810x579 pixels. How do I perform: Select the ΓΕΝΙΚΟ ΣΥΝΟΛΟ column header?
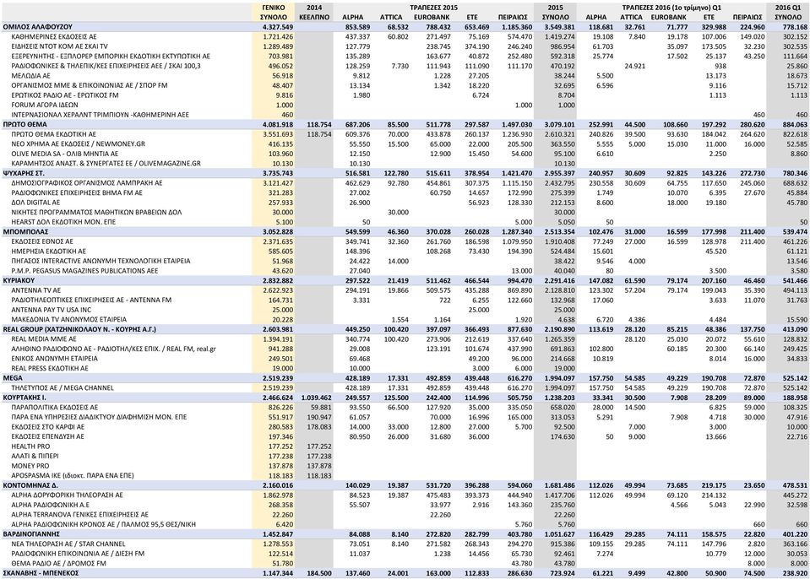click(274, 13)
